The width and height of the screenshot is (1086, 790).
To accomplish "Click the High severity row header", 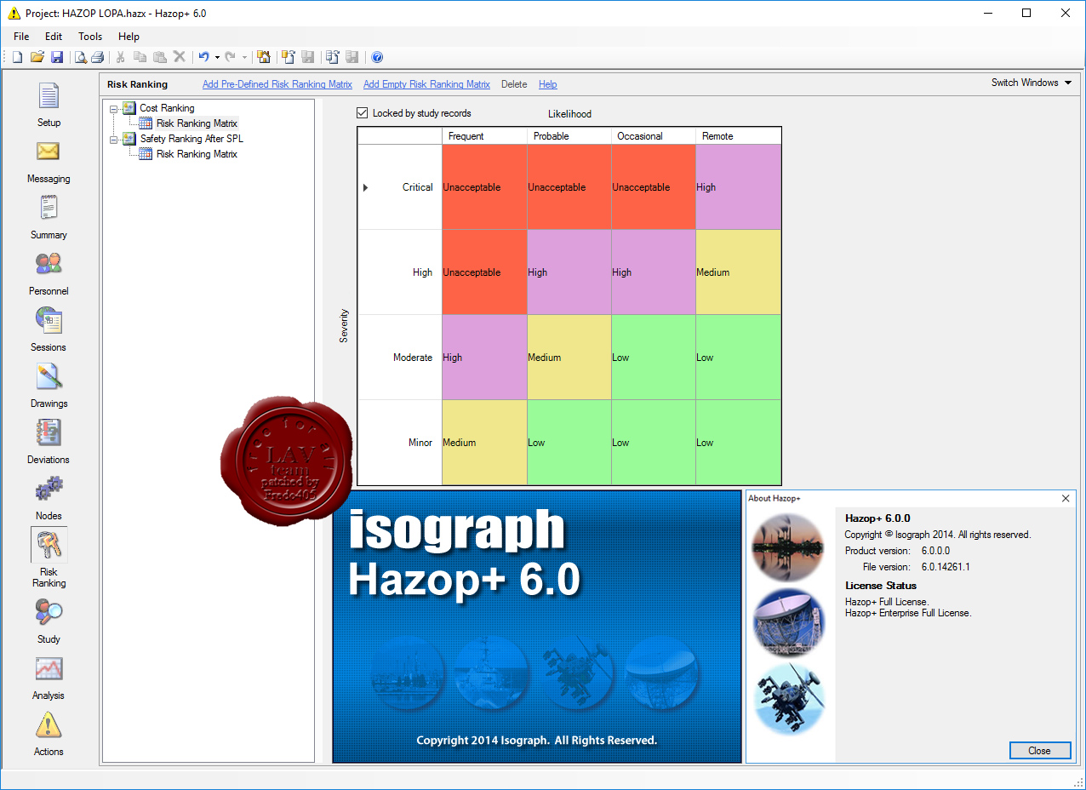I will (400, 272).
